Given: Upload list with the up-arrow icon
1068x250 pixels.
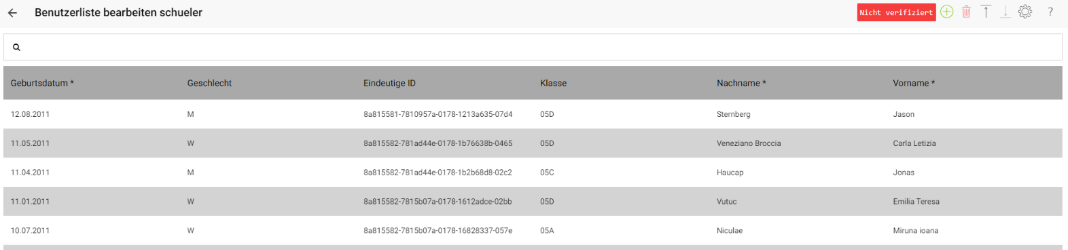Looking at the screenshot, I should [x=986, y=12].
